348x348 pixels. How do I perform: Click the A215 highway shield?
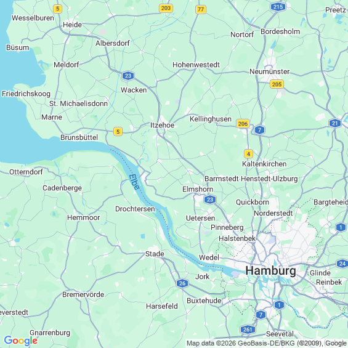(278, 7)
